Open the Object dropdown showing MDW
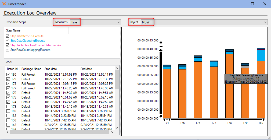 pyautogui.click(x=204, y=22)
